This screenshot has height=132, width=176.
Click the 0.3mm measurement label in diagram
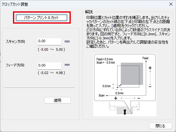119,93
